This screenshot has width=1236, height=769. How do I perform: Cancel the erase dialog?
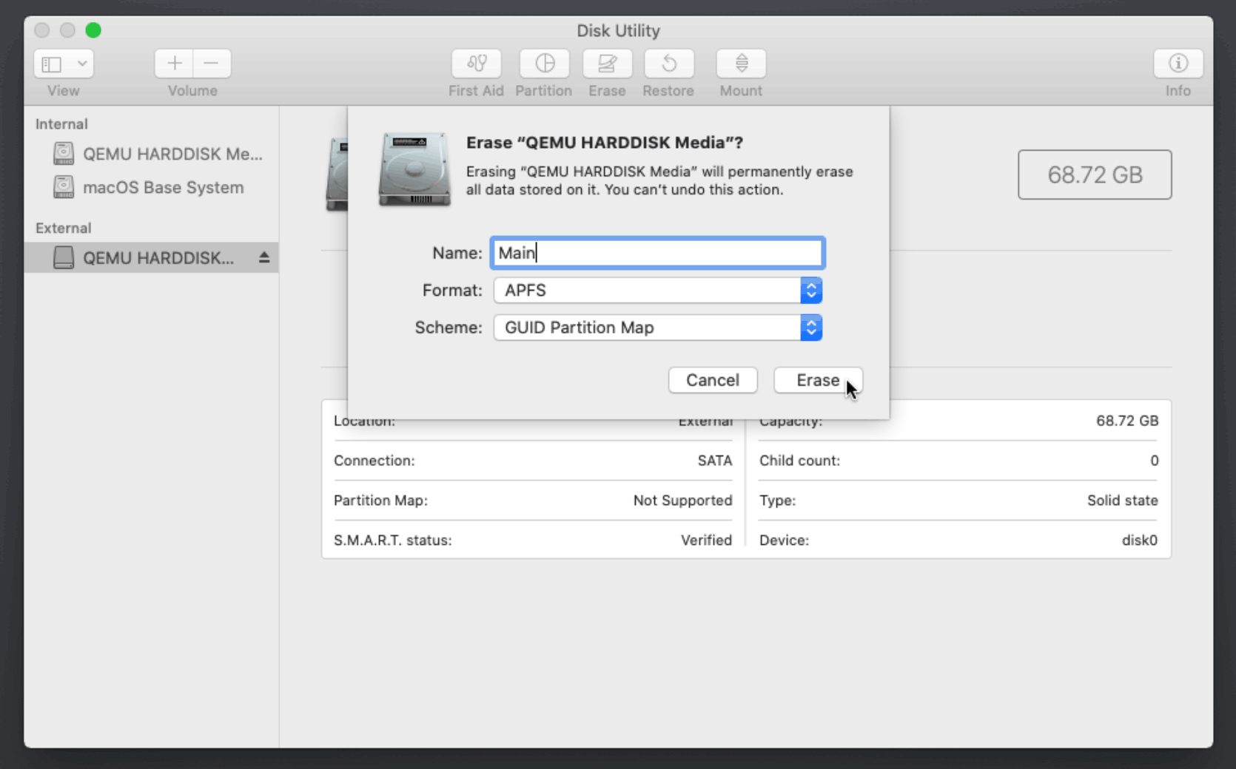(713, 380)
